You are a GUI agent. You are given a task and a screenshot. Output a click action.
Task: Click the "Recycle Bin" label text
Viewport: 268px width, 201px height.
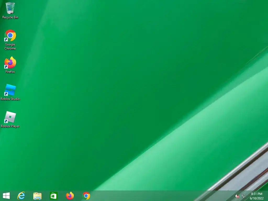[10, 17]
